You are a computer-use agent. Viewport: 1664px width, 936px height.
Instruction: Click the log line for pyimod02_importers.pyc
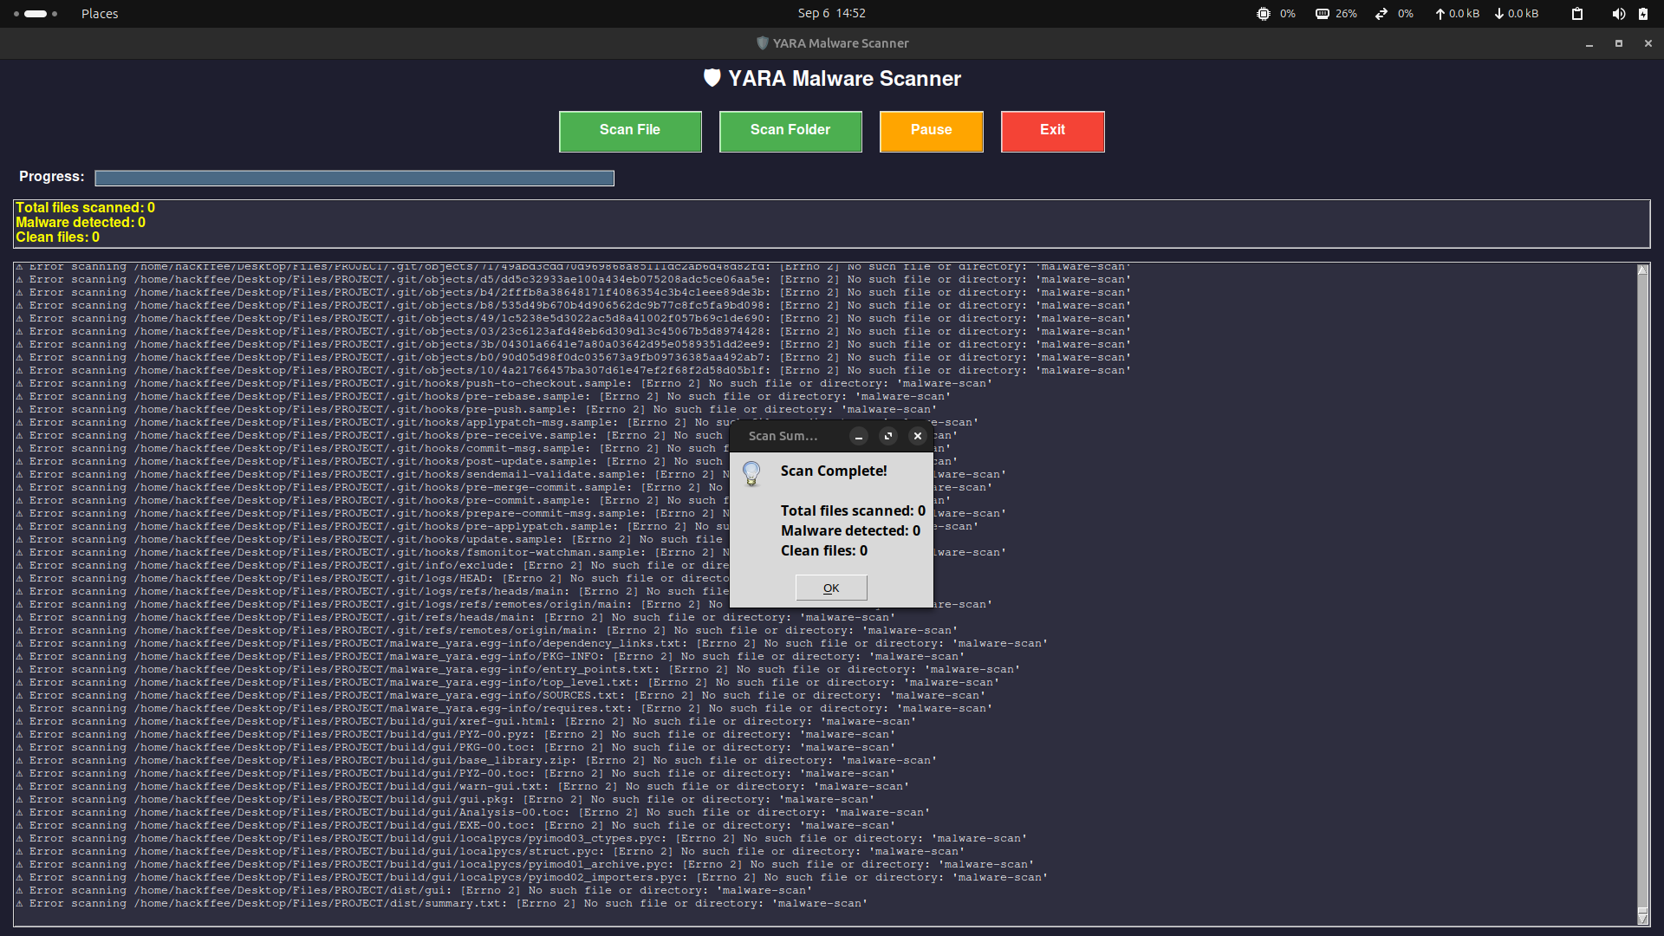click(x=531, y=878)
